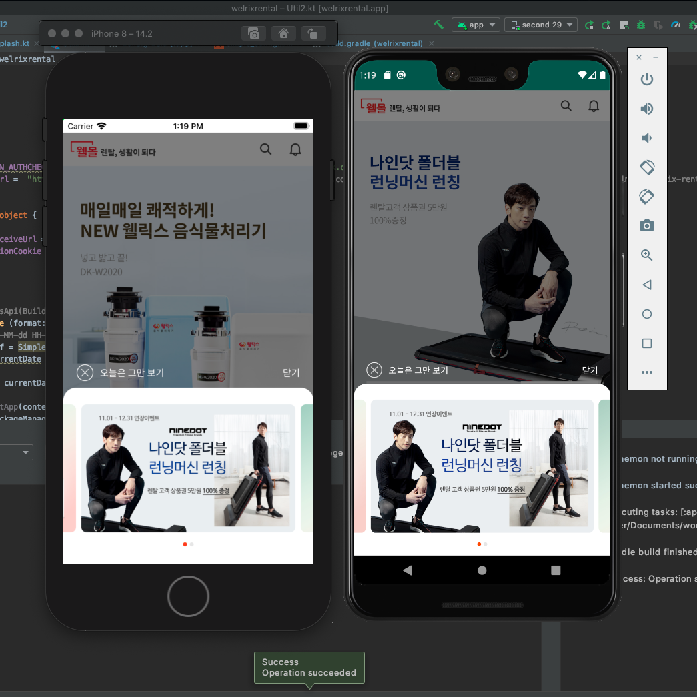Tap the Ninedot treadmill banner on iPhone
The width and height of the screenshot is (697, 697).
click(x=188, y=468)
